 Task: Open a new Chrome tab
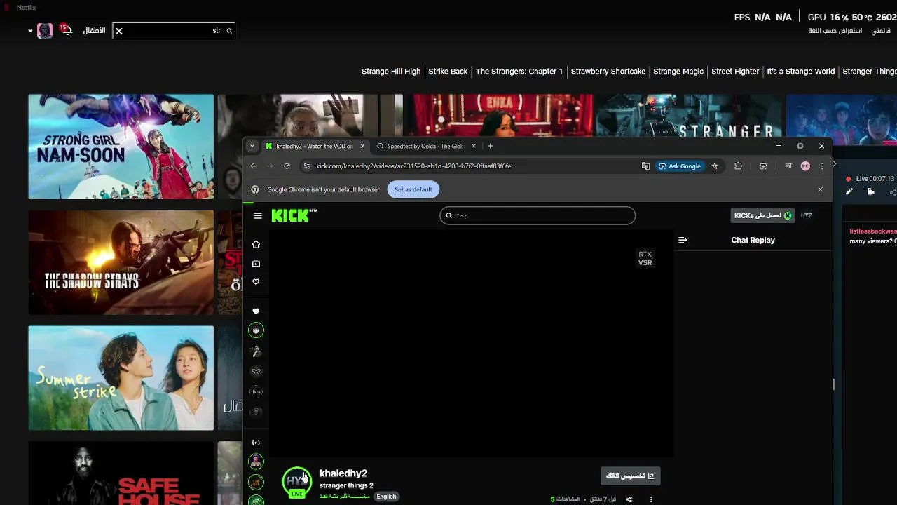(491, 146)
